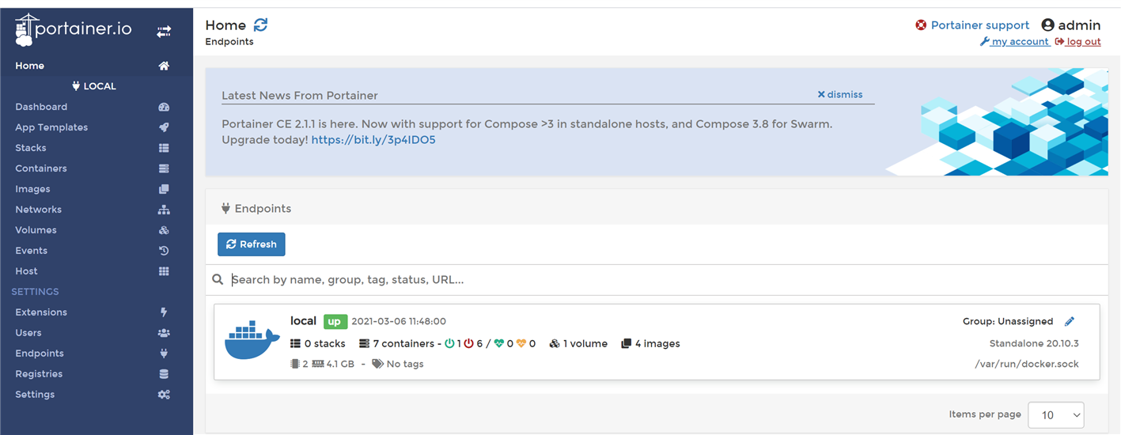Open the Settings menu item
The height and width of the screenshot is (435, 1121).
point(35,395)
